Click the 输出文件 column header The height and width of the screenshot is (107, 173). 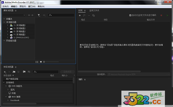point(151,20)
